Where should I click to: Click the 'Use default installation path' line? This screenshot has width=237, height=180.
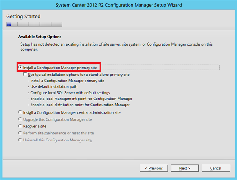pyautogui.click(x=53, y=86)
